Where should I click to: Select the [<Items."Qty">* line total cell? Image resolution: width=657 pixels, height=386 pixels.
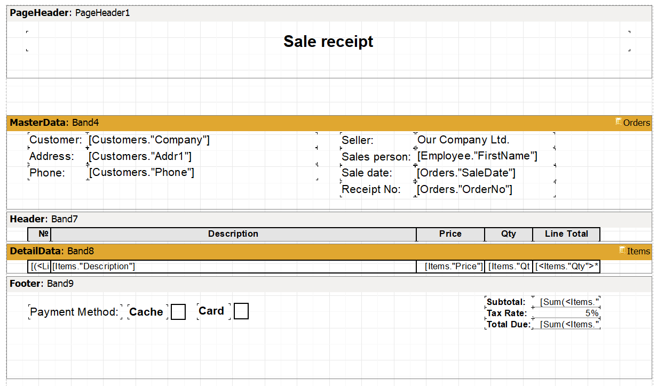(566, 267)
